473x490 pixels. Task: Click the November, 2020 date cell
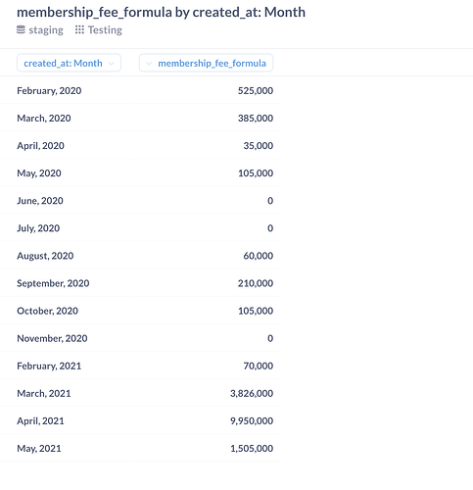tap(52, 338)
